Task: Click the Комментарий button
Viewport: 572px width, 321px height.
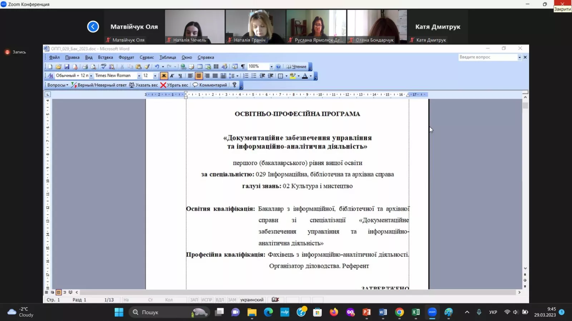Action: (x=210, y=85)
